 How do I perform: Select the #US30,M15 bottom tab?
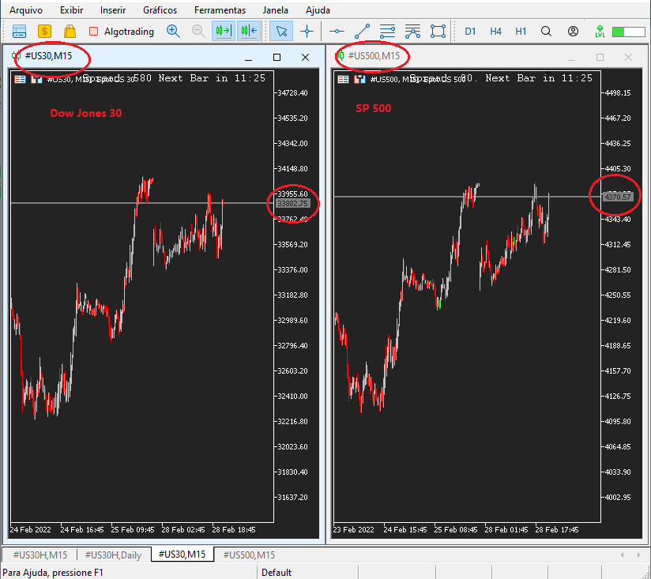[x=183, y=555]
